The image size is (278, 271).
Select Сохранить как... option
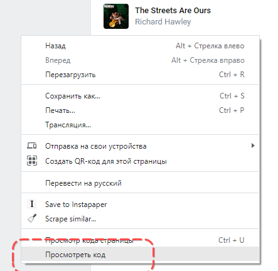[x=141, y=96]
